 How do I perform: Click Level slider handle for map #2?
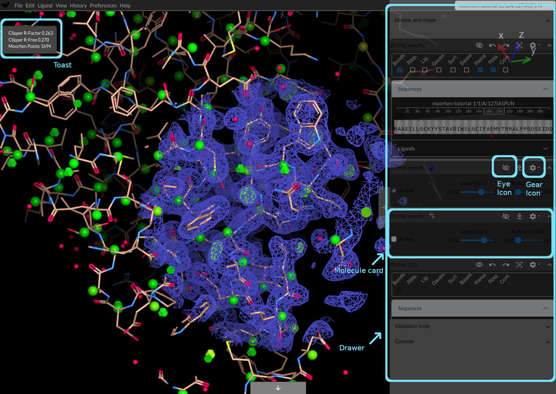click(x=484, y=240)
